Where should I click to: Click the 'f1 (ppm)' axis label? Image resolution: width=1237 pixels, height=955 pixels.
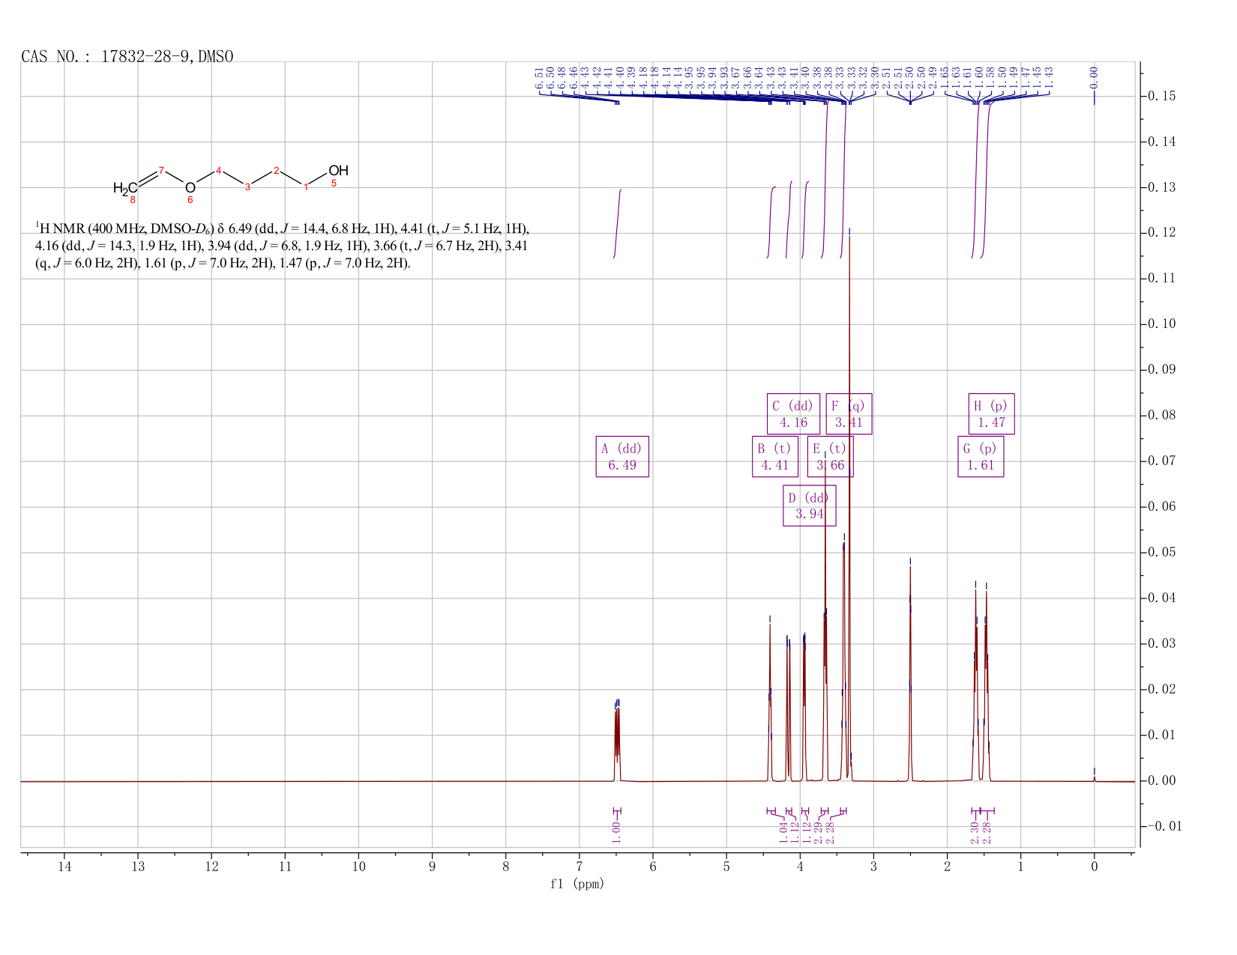point(577,884)
